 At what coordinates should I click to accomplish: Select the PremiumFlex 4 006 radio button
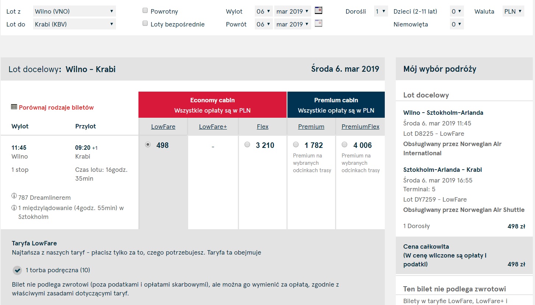(344, 144)
